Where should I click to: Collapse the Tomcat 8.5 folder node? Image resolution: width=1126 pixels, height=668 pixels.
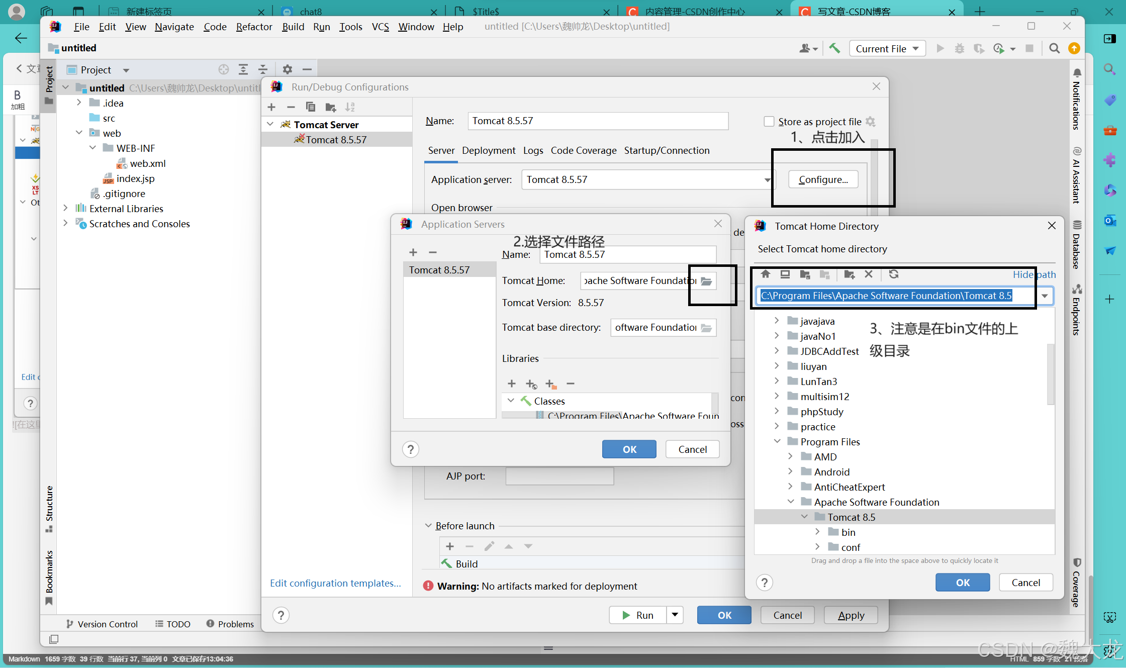[804, 517]
